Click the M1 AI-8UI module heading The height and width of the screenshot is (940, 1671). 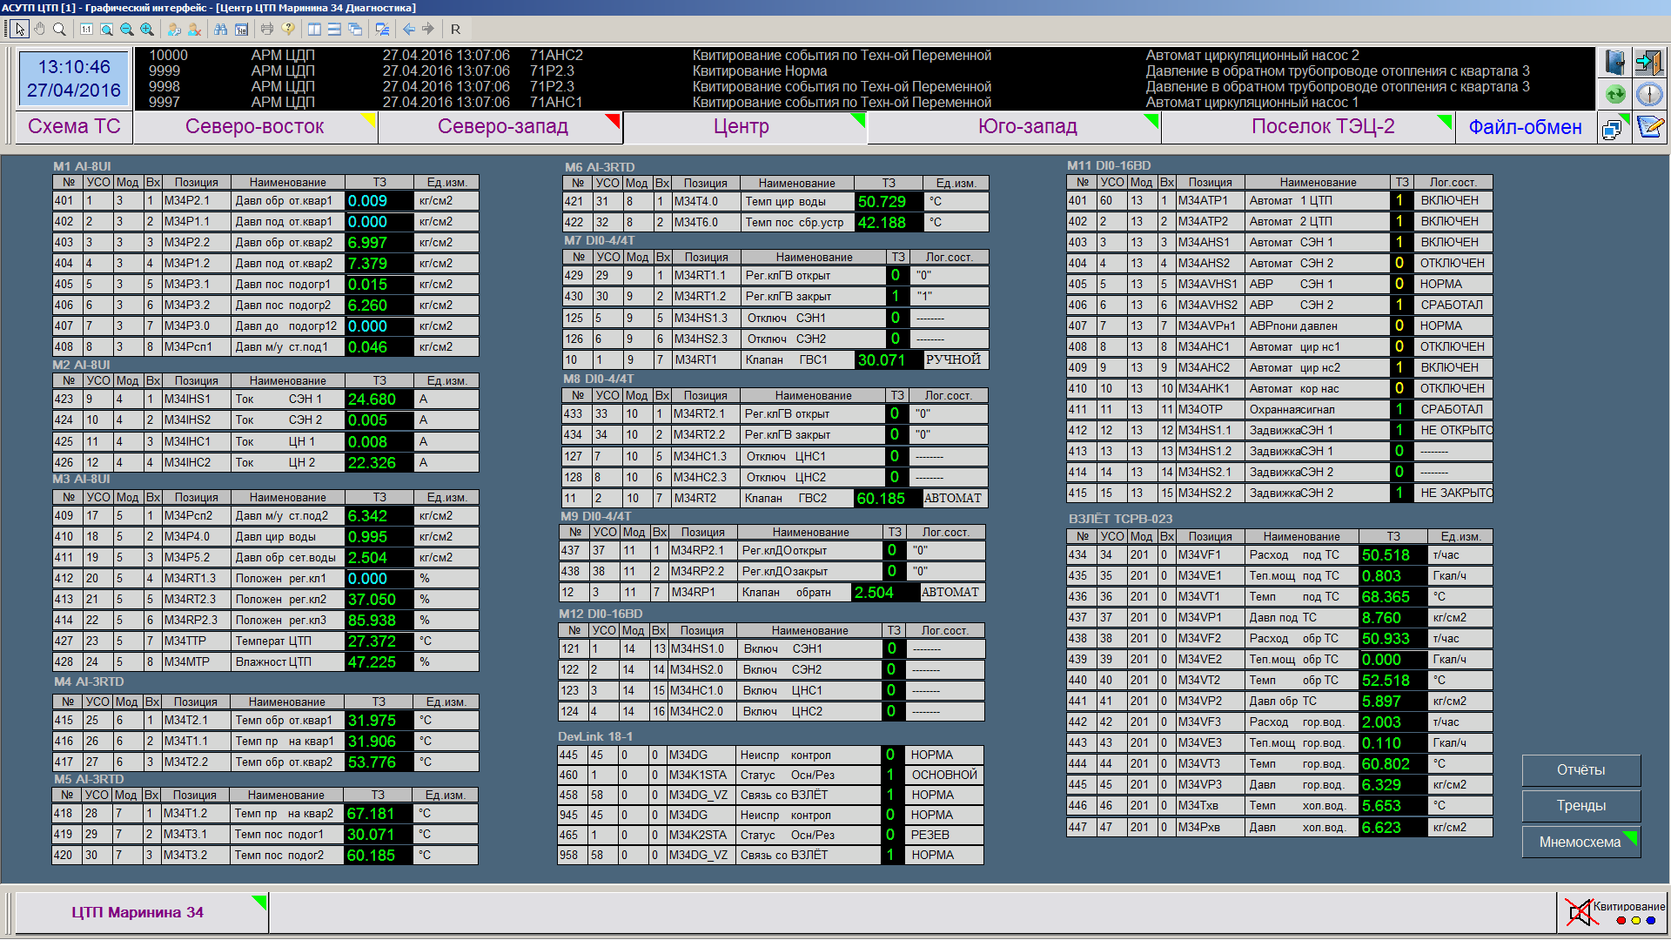click(x=82, y=166)
